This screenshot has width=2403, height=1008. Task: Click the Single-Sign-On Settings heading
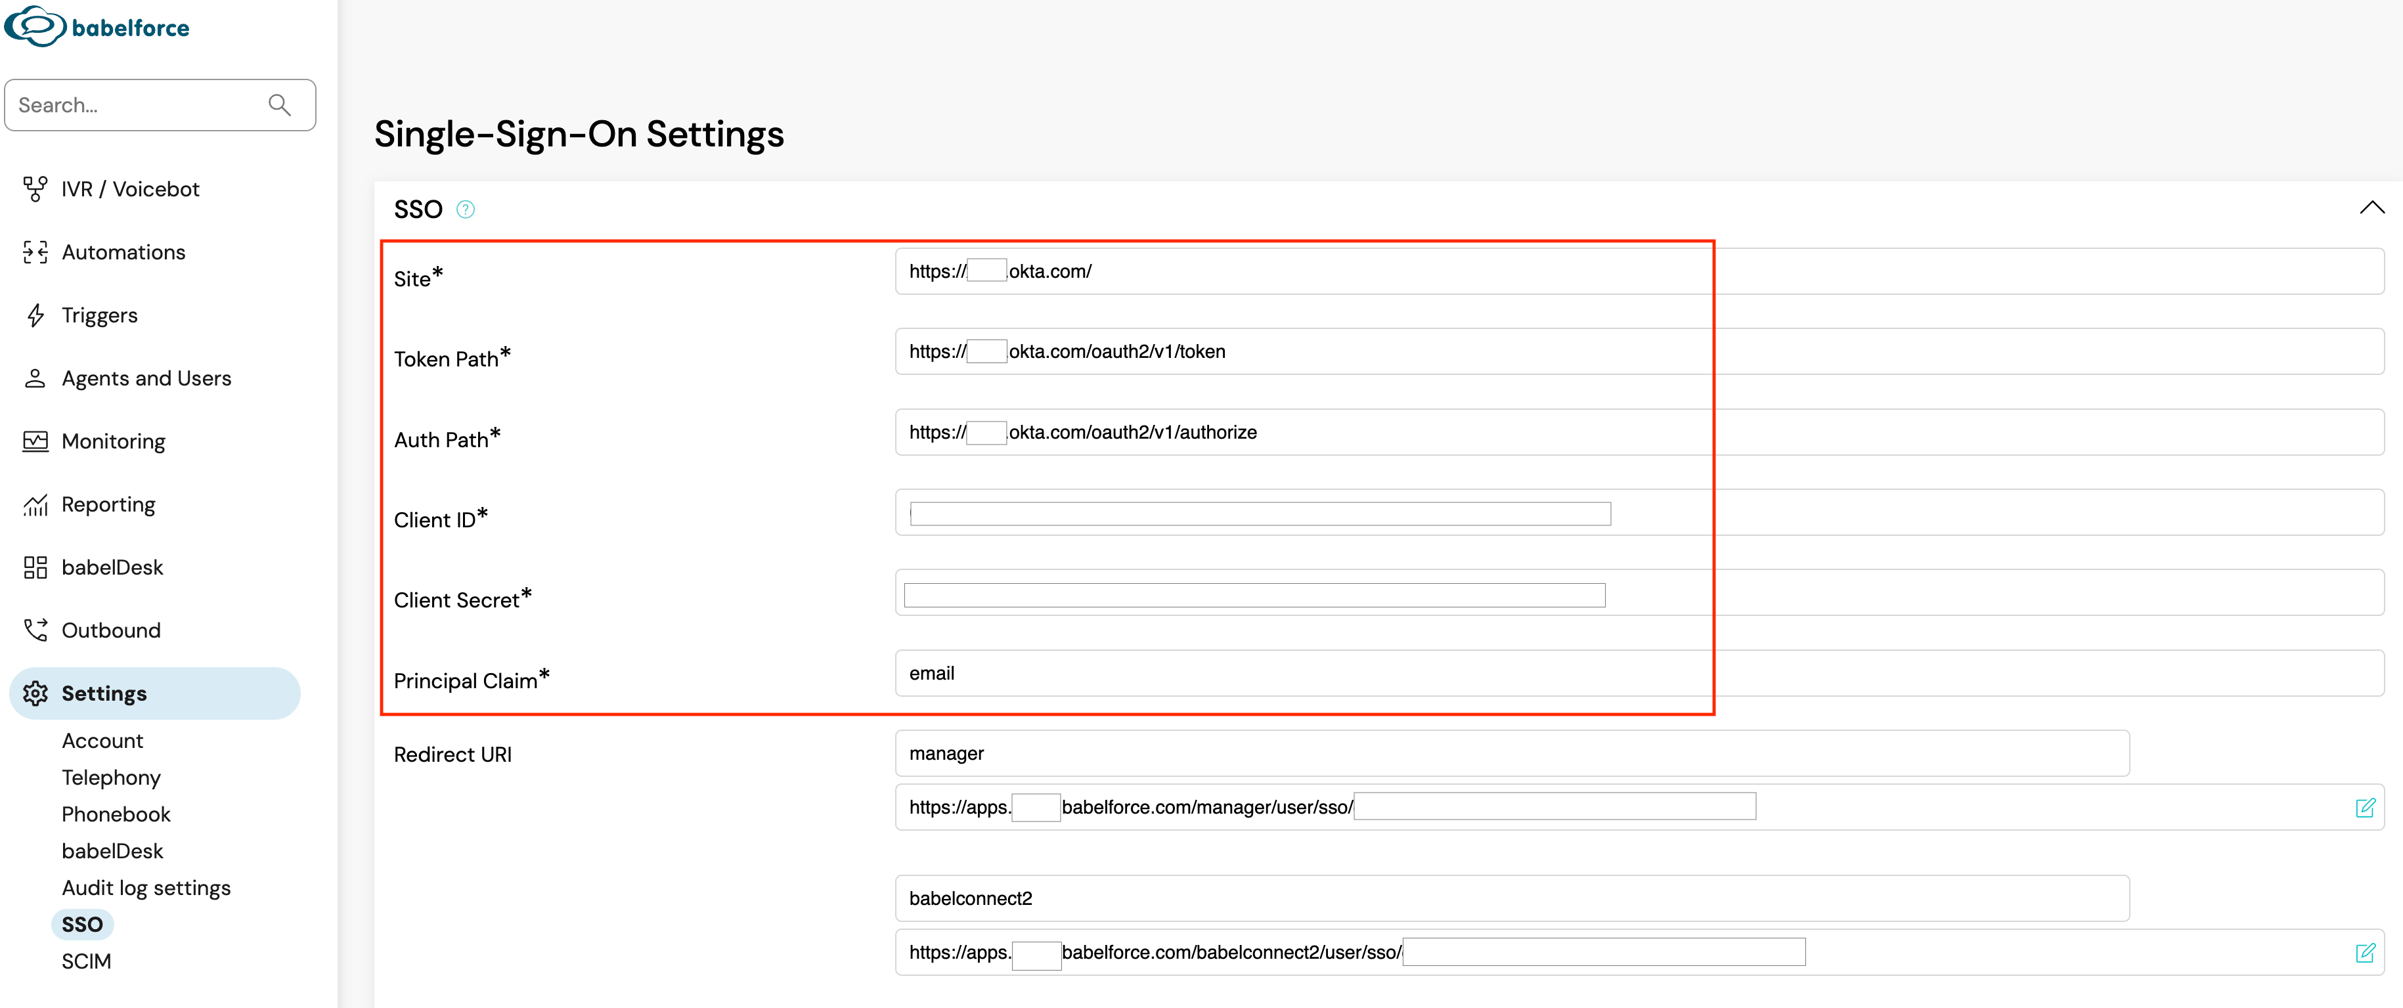coord(579,134)
